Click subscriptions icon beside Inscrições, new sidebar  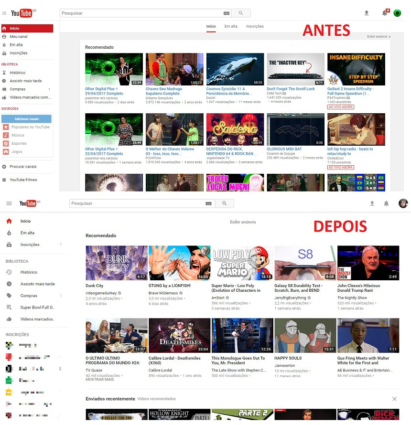(9, 244)
